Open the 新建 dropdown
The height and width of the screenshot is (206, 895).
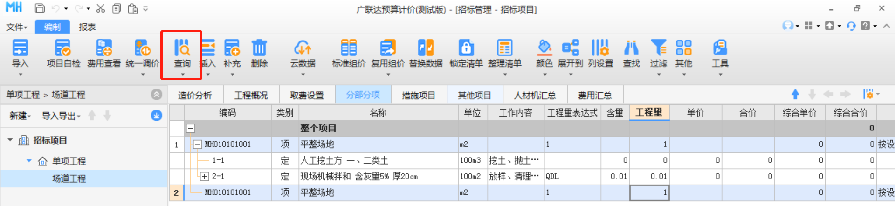click(20, 116)
